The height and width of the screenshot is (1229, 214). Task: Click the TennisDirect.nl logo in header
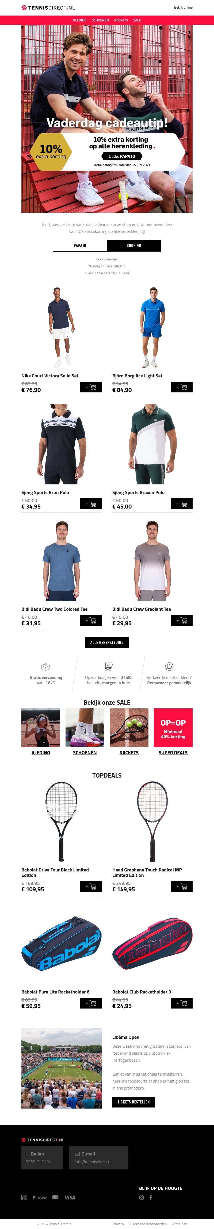click(x=48, y=8)
